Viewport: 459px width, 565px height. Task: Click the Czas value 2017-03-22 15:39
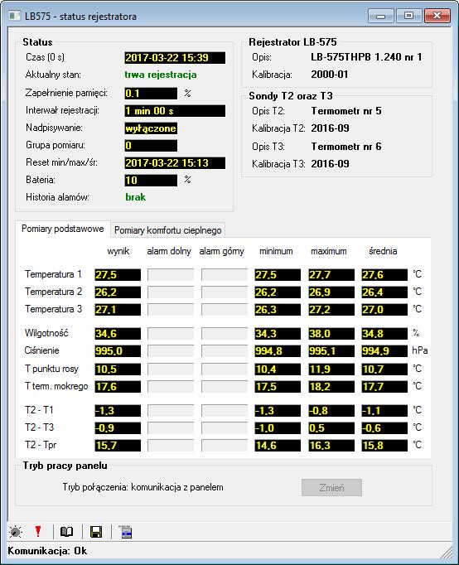click(x=175, y=58)
